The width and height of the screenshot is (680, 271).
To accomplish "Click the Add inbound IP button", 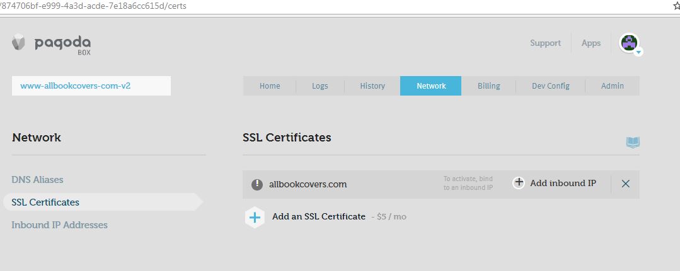I will tap(555, 183).
